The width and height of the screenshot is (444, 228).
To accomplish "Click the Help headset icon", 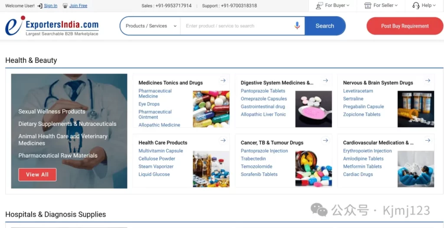I will pos(416,5).
